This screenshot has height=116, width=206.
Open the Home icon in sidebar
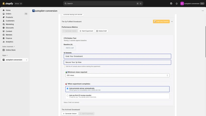[4, 10]
